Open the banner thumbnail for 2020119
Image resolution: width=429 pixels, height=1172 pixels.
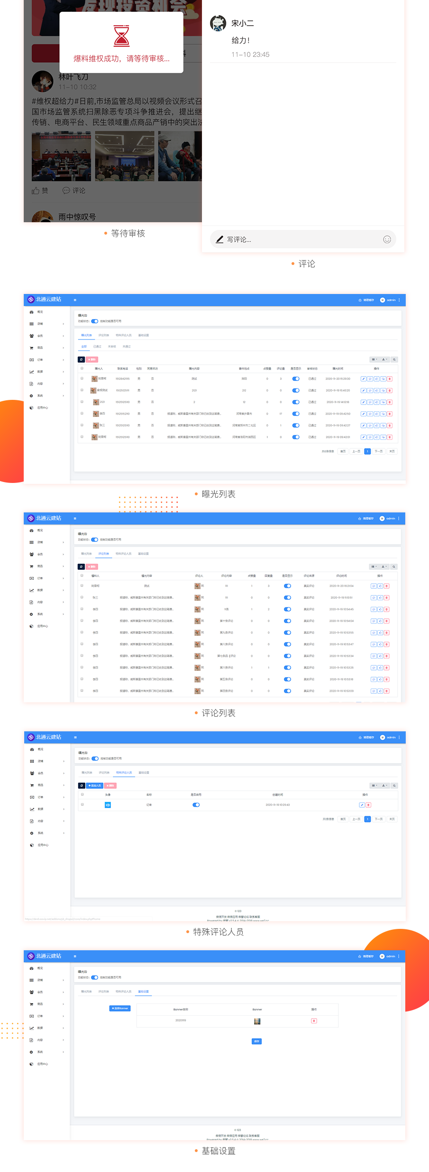pyautogui.click(x=257, y=1021)
